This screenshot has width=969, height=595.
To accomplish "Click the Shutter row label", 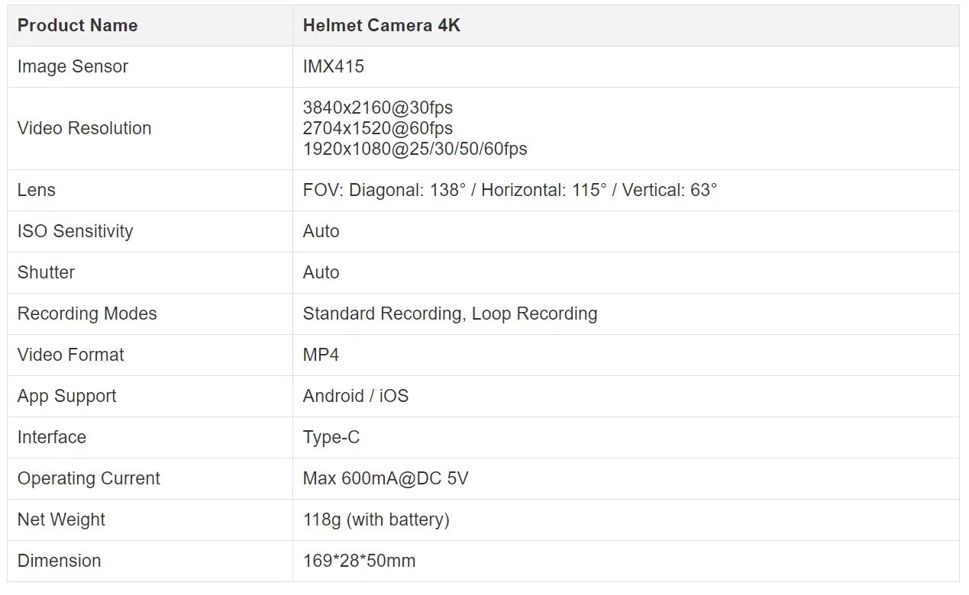I will pyautogui.click(x=46, y=272).
